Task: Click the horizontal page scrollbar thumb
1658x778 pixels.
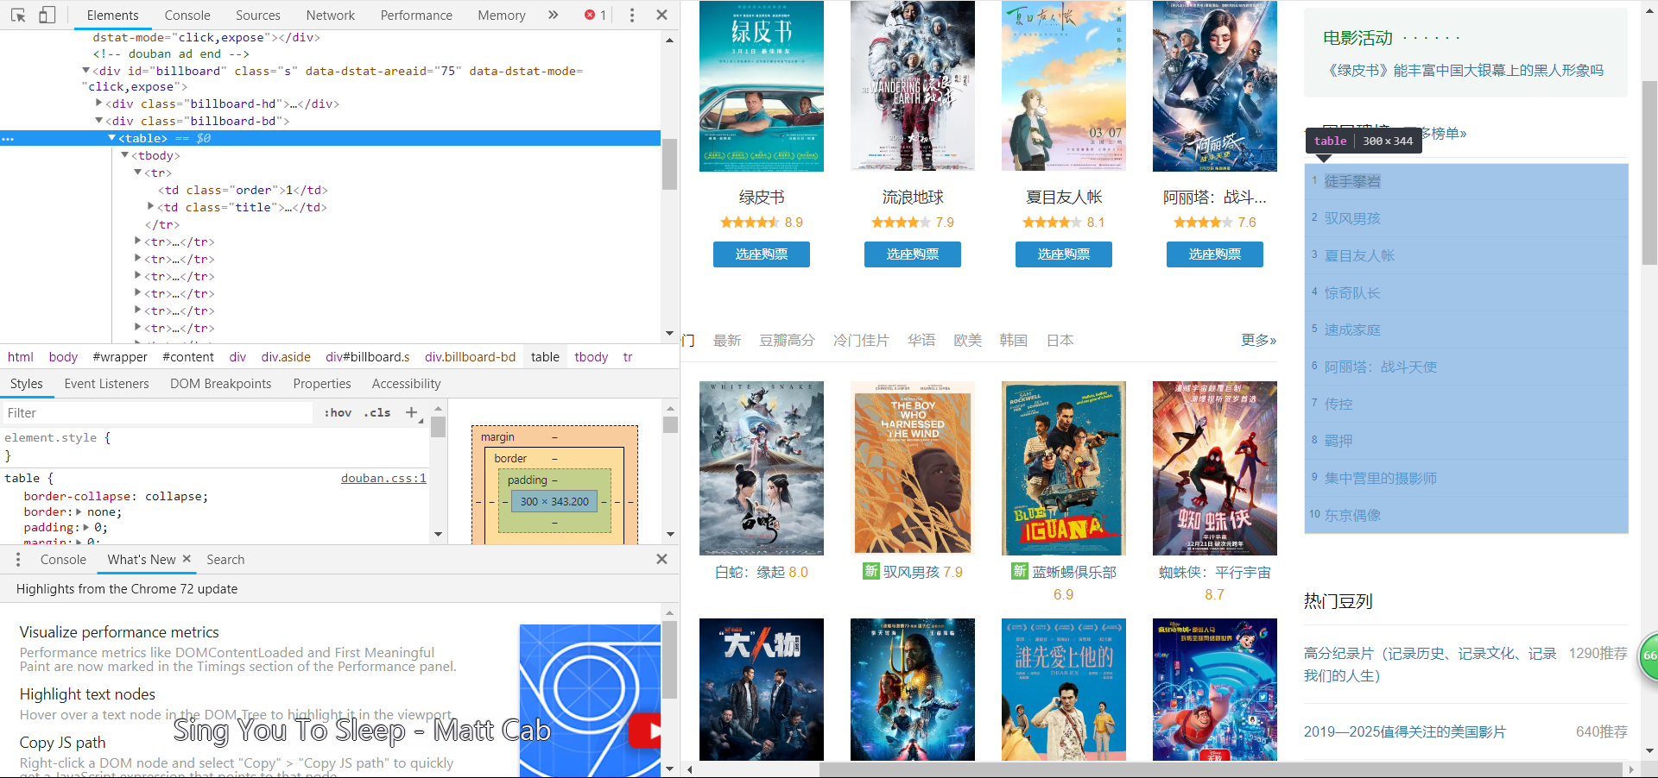Action: [x=1220, y=769]
